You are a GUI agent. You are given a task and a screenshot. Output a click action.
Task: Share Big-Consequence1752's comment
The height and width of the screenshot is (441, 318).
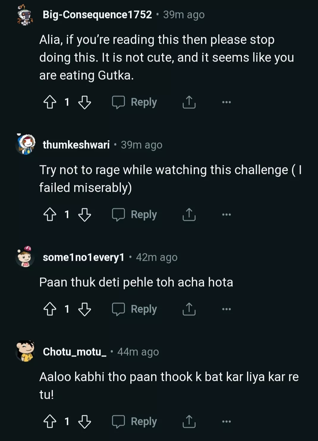[189, 102]
